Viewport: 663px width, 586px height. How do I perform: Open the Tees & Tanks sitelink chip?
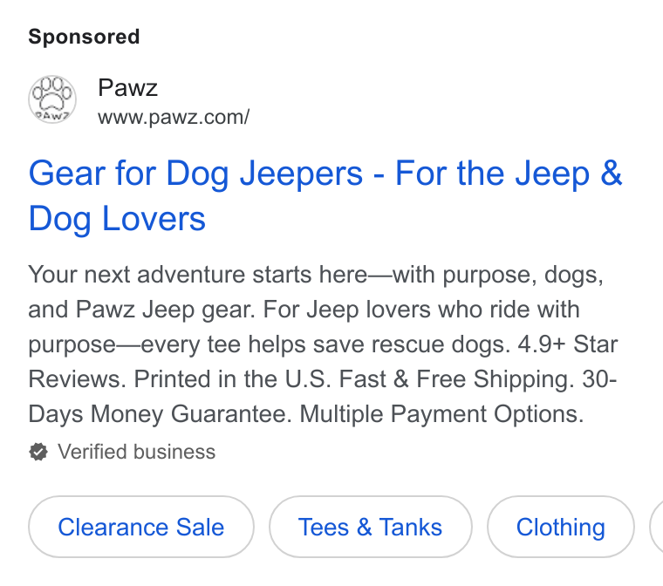[371, 527]
